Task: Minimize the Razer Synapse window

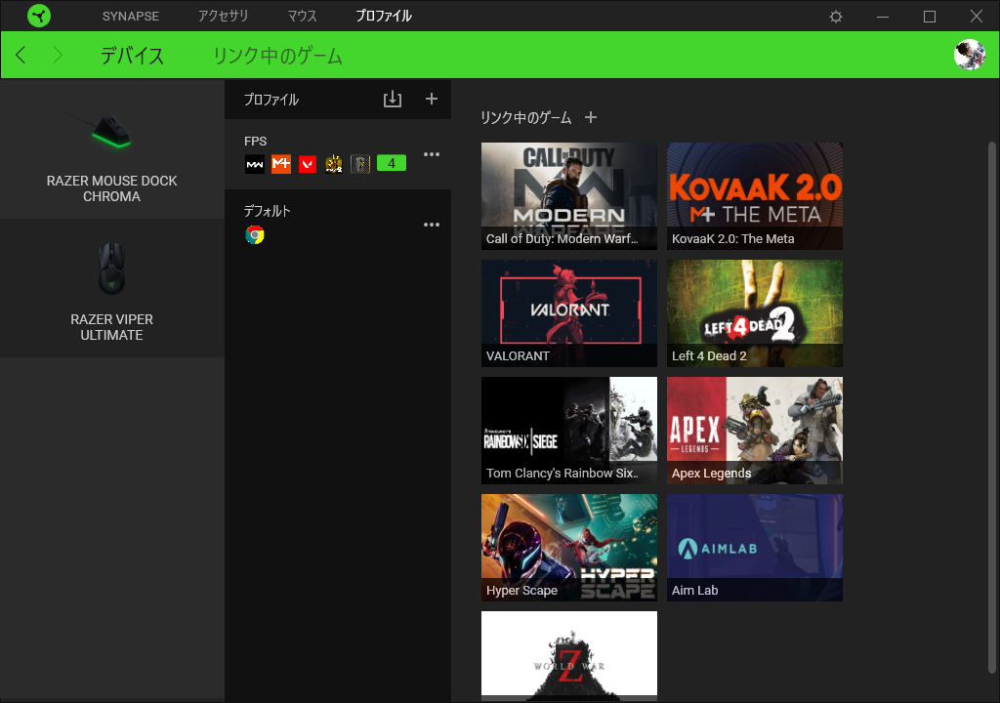Action: (x=883, y=17)
